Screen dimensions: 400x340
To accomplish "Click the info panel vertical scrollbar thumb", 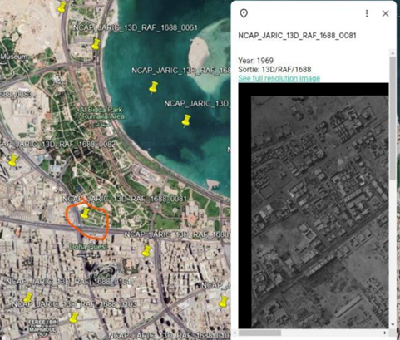I will tap(393, 118).
